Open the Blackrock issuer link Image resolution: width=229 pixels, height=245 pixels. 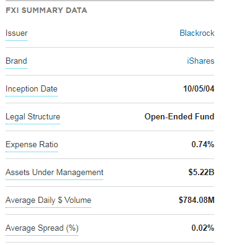[197, 33]
